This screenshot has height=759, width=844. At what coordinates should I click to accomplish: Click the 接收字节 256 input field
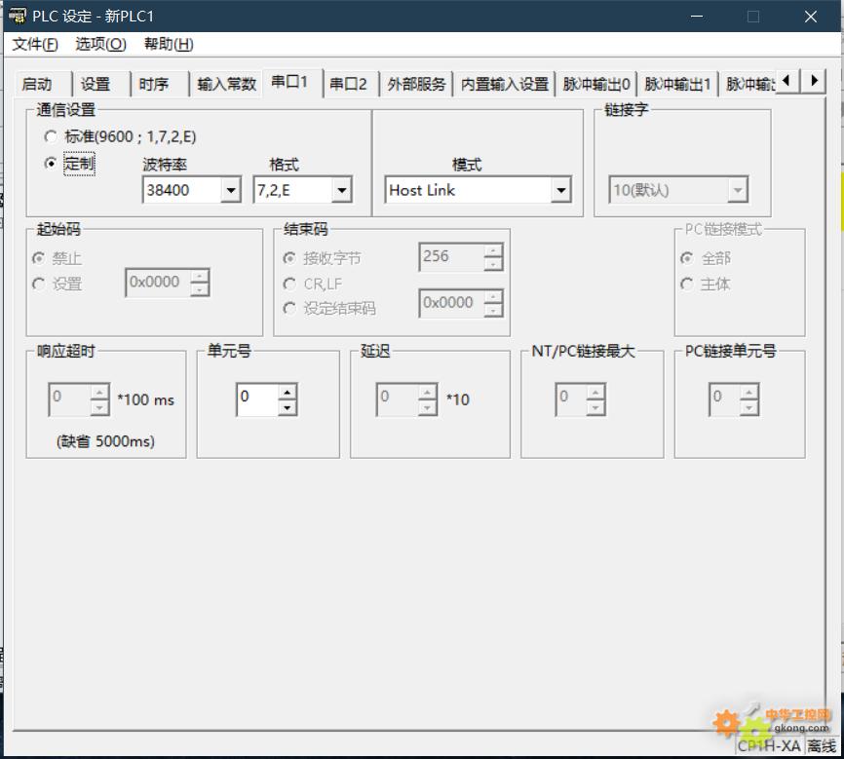coord(451,256)
